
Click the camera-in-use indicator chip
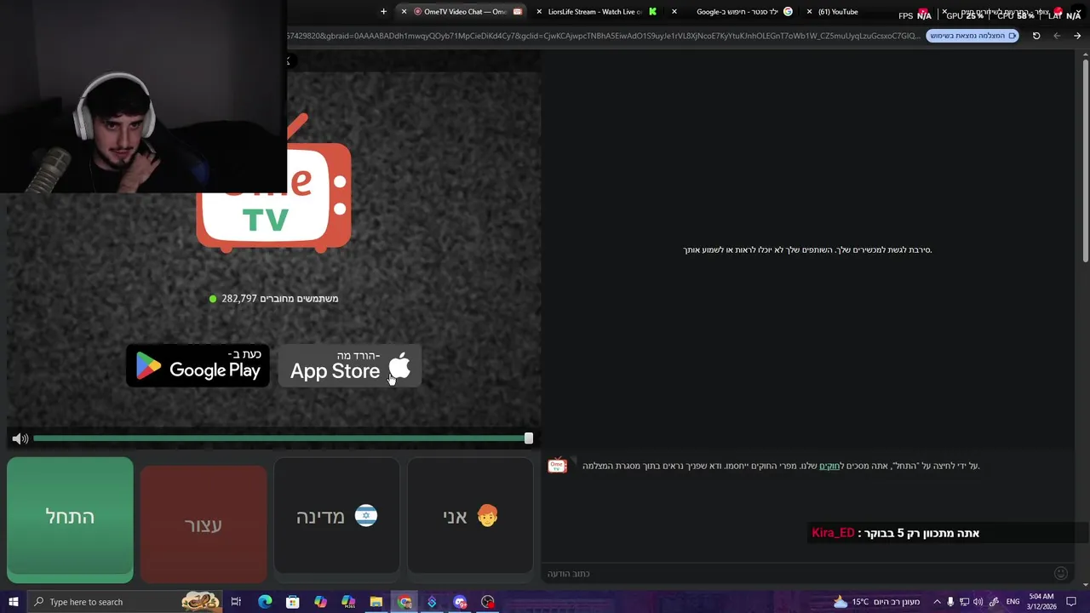tap(973, 36)
